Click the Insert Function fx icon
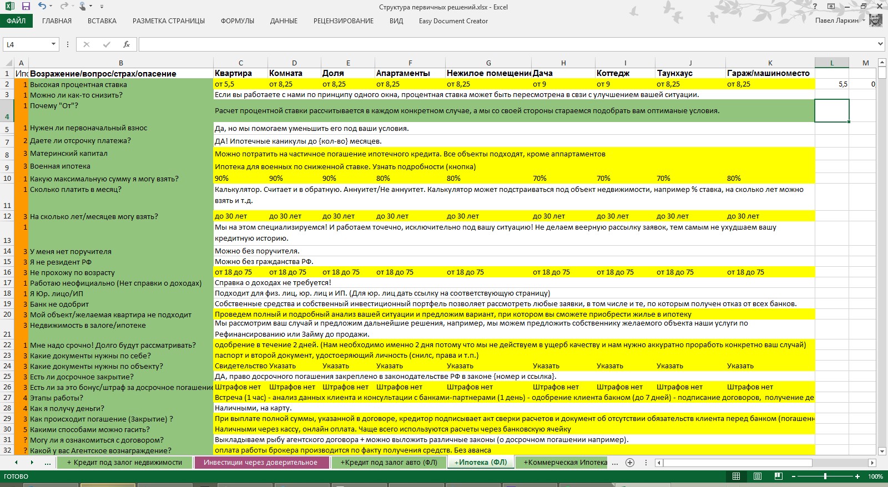888x487 pixels. (127, 44)
